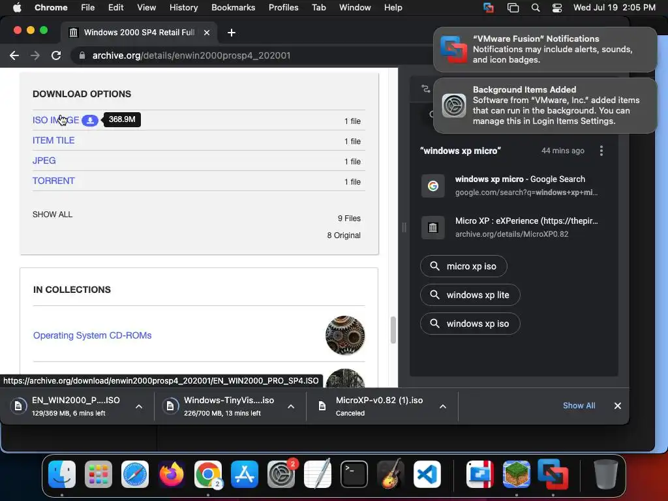Click the VMware Fusion Notifications banner
Image resolution: width=668 pixels, height=501 pixels.
[545, 50]
